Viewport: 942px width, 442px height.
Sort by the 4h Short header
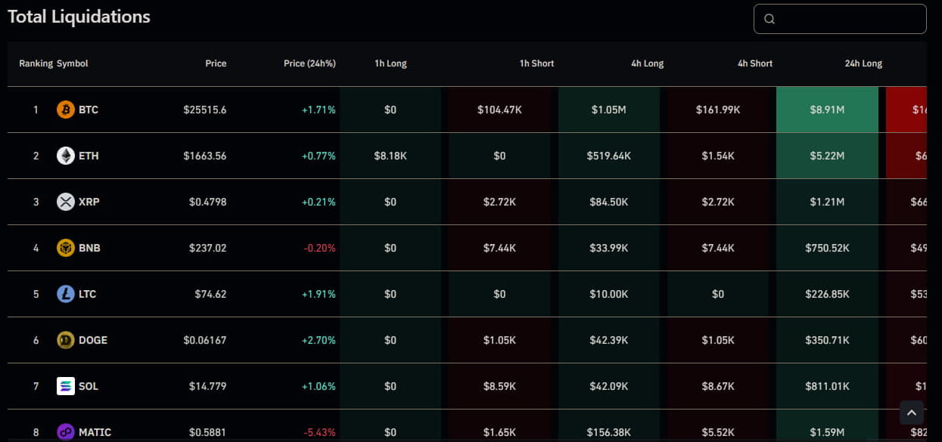click(x=755, y=63)
